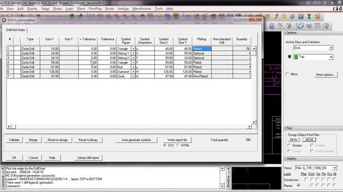Click the green hourglass icon in the toolbar
Viewport: 343px width, 192px height.
tap(309, 17)
